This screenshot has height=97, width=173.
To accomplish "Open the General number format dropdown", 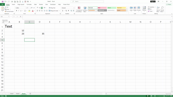I will 74,8.
